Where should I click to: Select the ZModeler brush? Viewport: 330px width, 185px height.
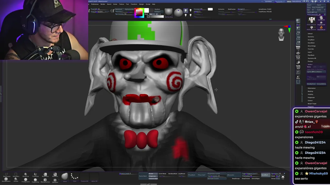pyautogui.click(x=55, y=180)
